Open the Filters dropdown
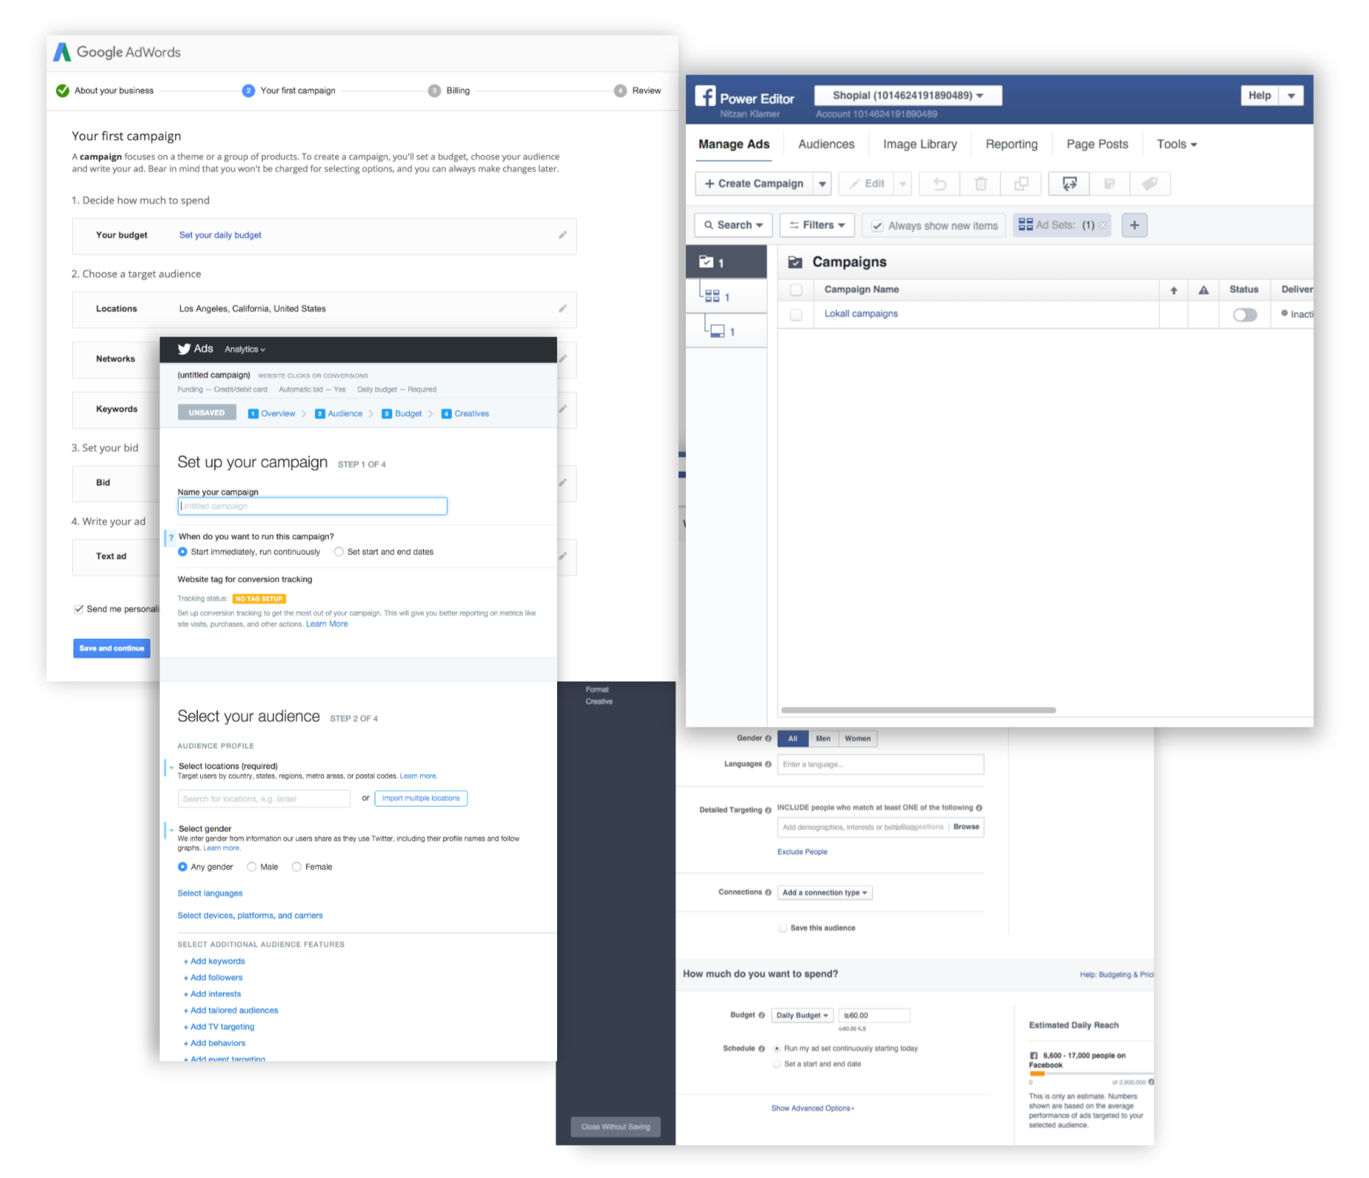1369x1178 pixels. pyautogui.click(x=817, y=225)
